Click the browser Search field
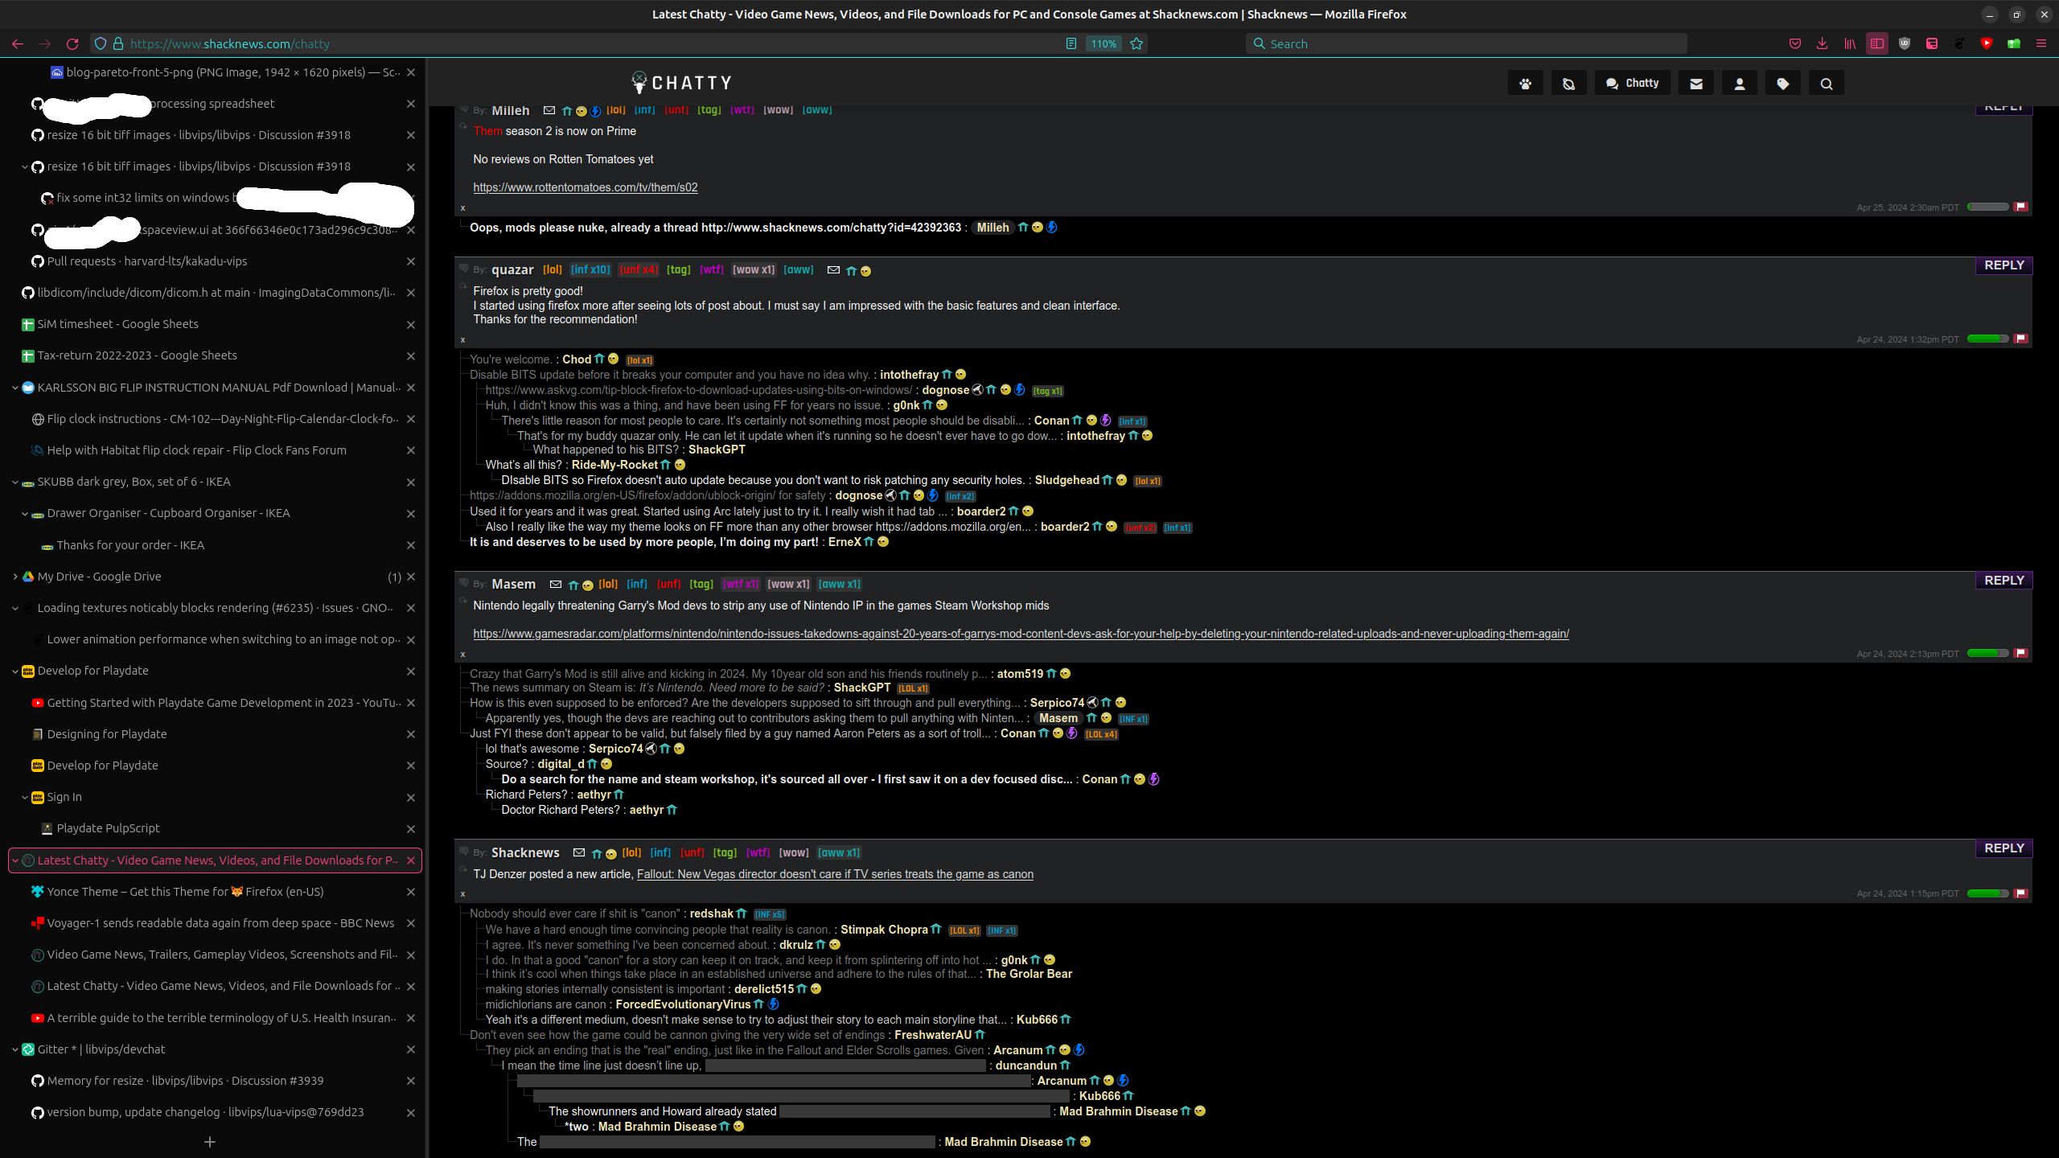 [1466, 43]
